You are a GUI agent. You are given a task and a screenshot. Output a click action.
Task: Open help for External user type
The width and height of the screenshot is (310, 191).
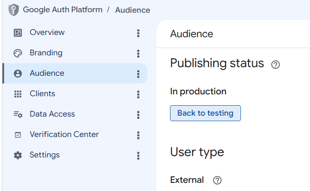pyautogui.click(x=217, y=180)
